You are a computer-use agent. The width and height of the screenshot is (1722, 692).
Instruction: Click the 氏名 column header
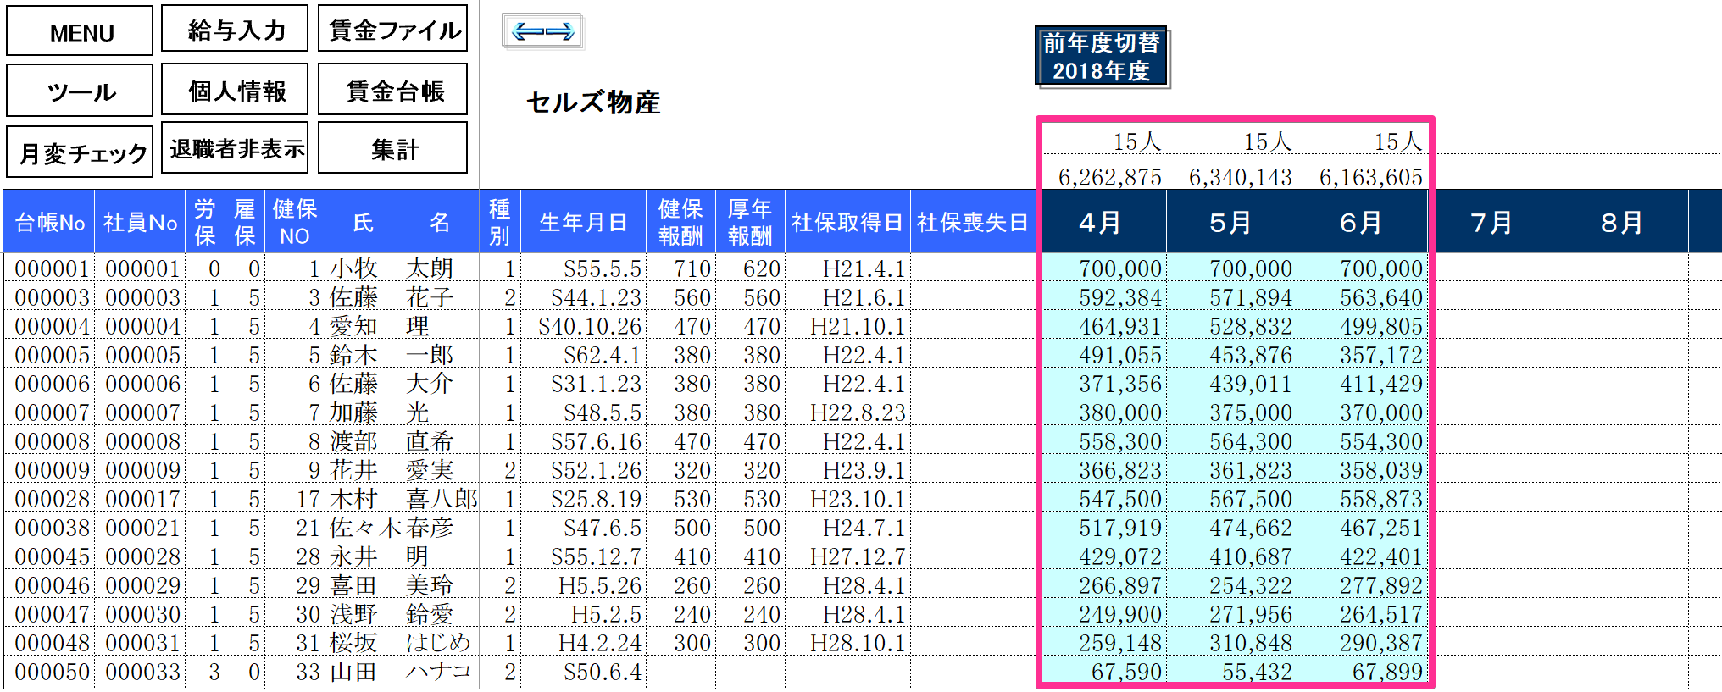tap(402, 222)
